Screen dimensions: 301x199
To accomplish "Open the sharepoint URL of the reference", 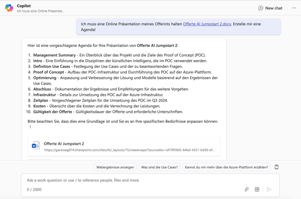I will (129, 150).
